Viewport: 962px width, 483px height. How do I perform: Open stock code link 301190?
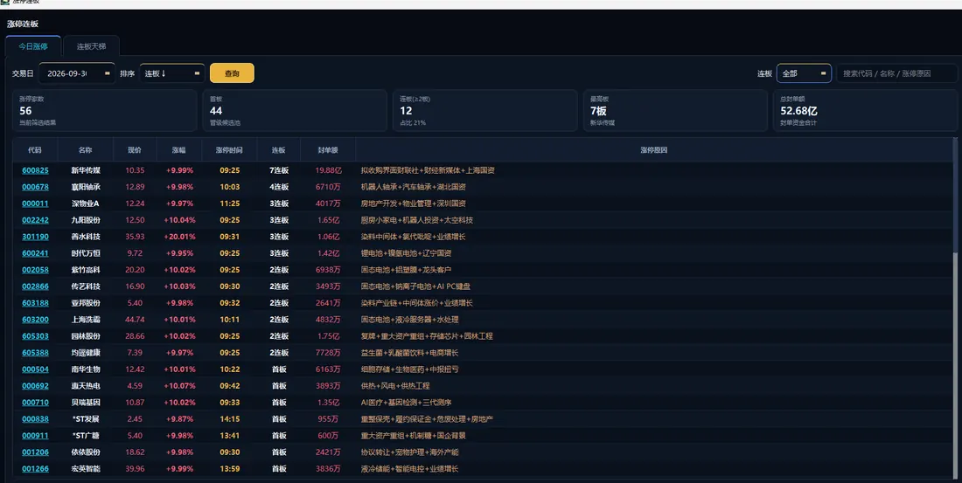pyautogui.click(x=35, y=237)
